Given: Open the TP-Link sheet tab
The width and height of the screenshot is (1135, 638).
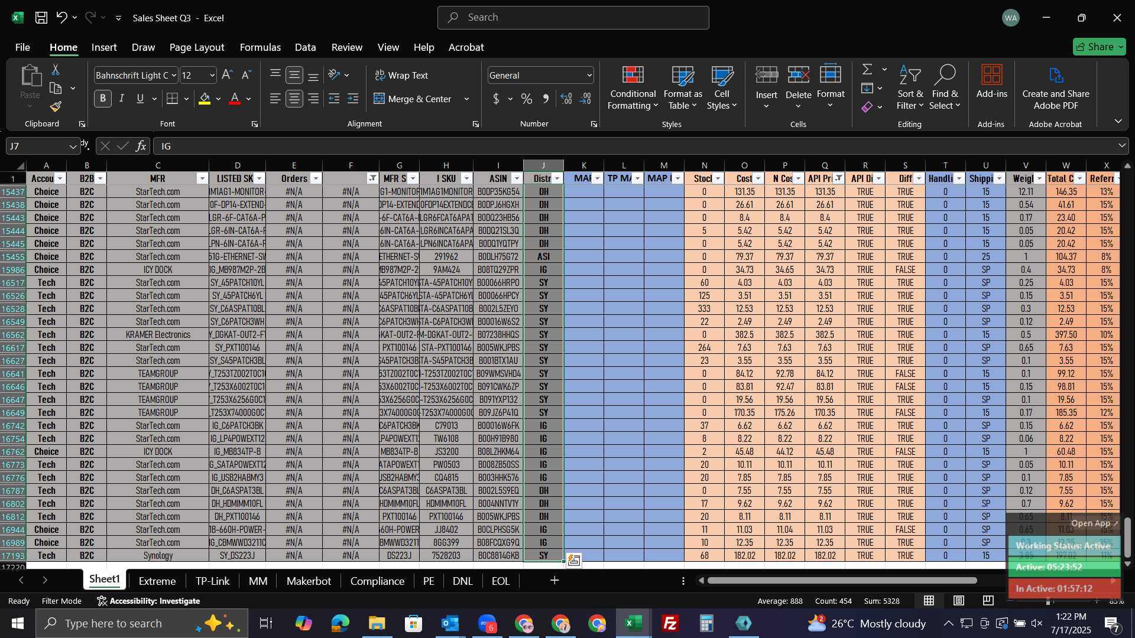Looking at the screenshot, I should click(212, 581).
